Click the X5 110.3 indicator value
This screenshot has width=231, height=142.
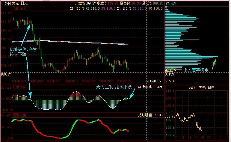140,9
